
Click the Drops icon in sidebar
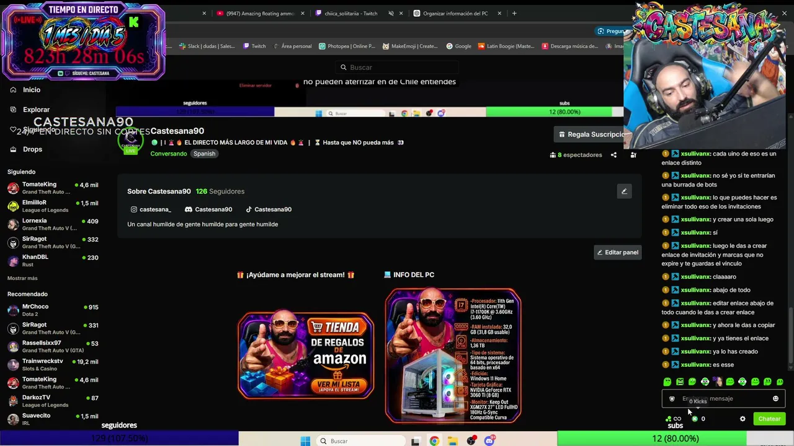tap(13, 149)
